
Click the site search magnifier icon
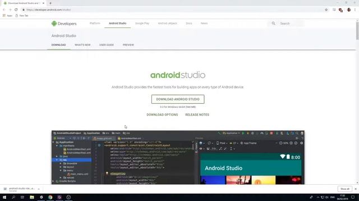(x=273, y=23)
